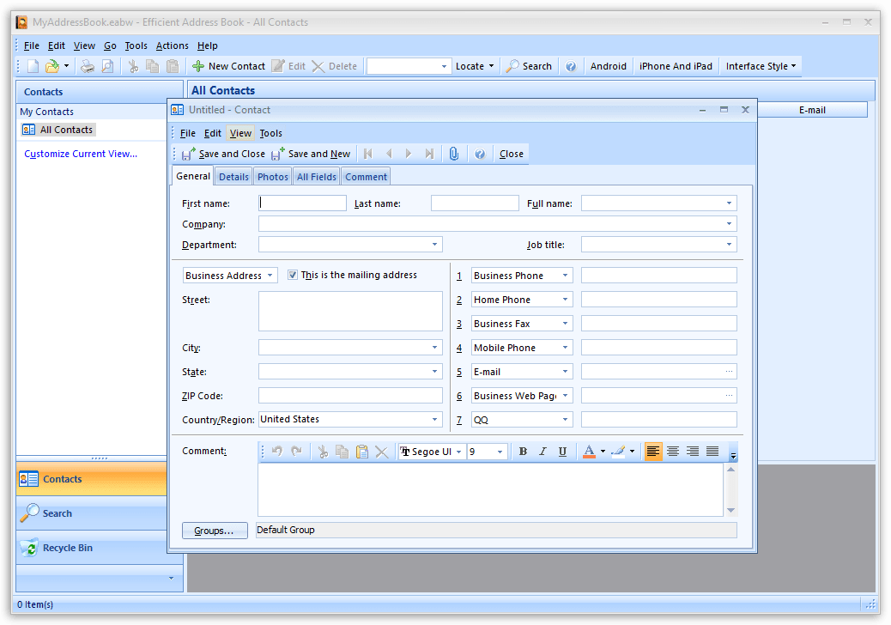The width and height of the screenshot is (891, 625).
Task: Switch to the Photos tab
Action: (272, 176)
